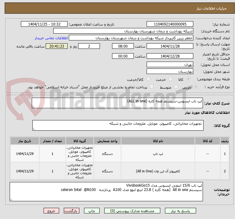
Task: Click the deadline time 08:00 field
Action: [x=123, y=46]
